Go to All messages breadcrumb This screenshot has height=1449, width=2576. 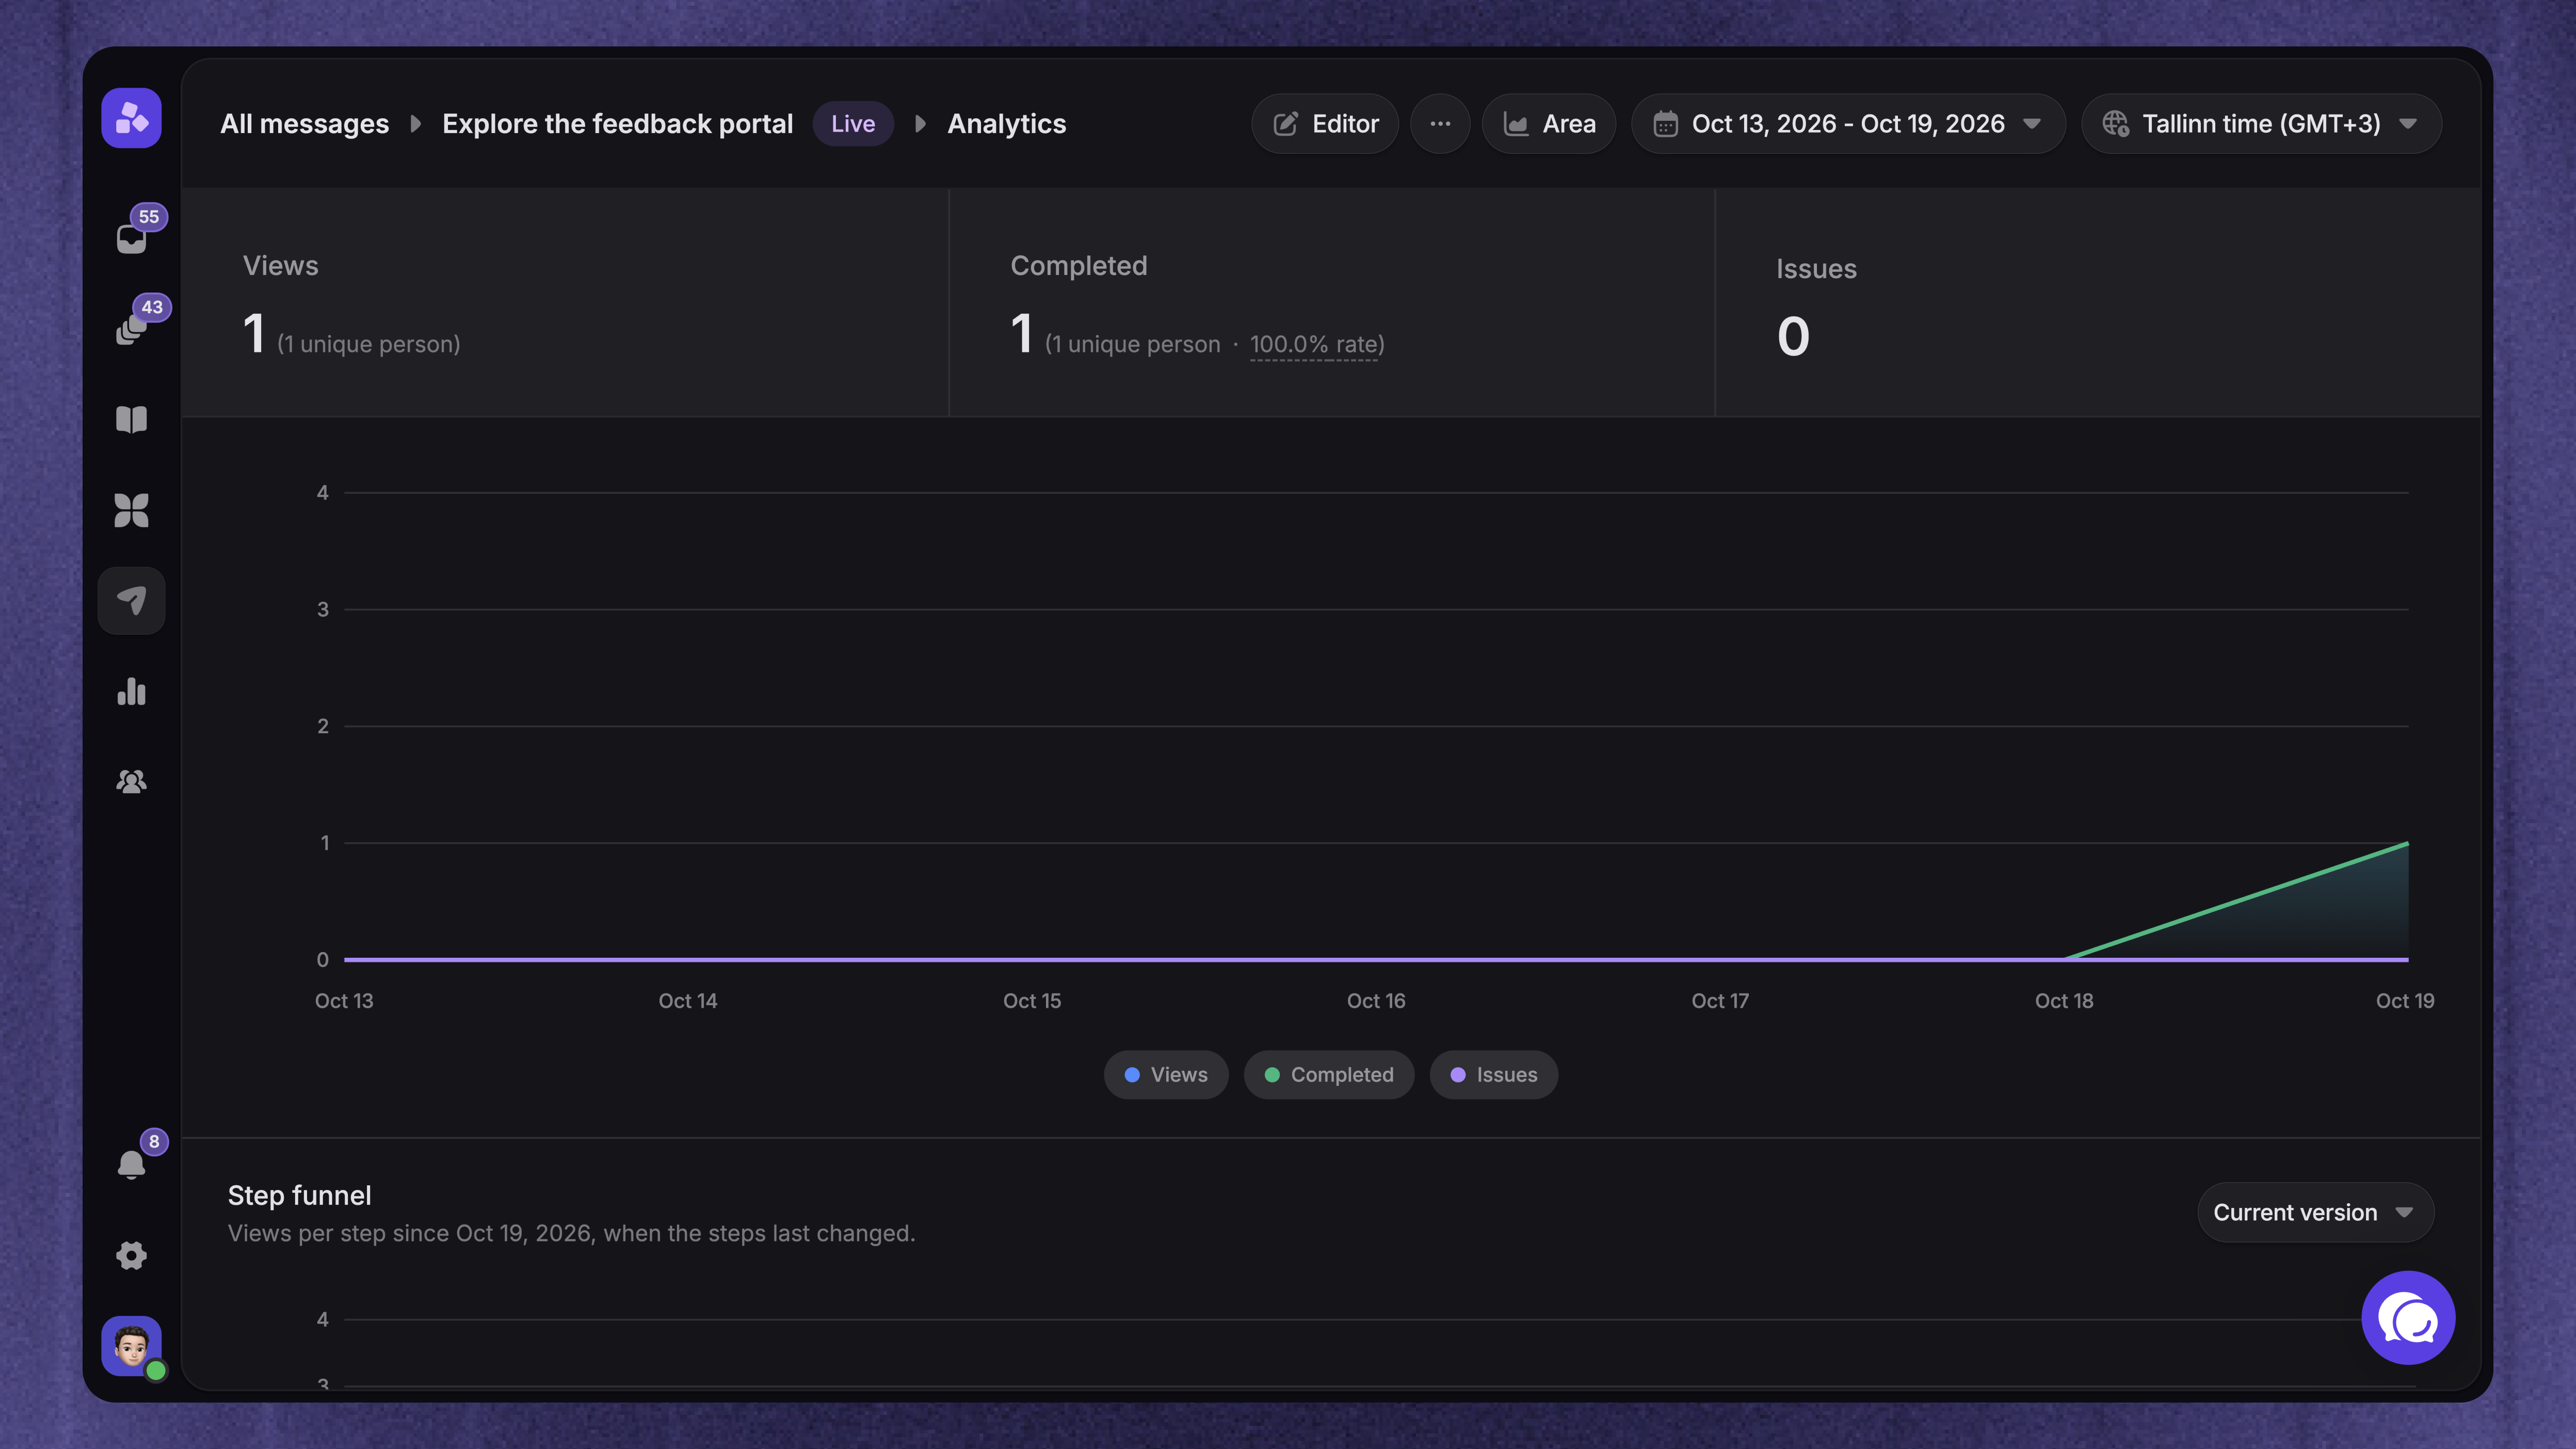click(304, 124)
